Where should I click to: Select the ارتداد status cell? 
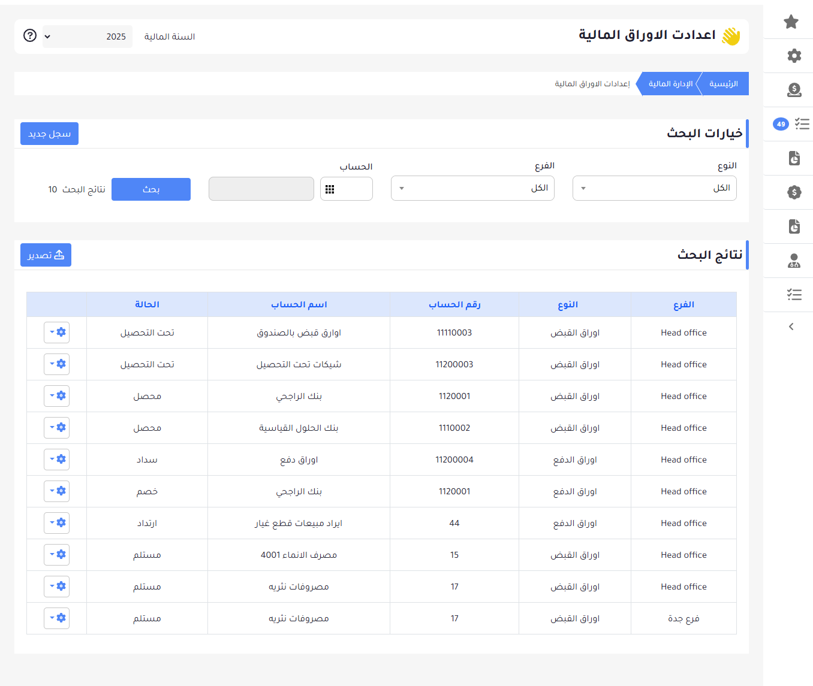coord(147,523)
